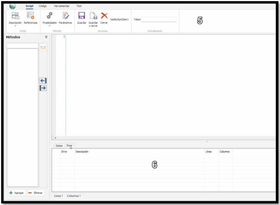Open the Referencias tool
The image size is (280, 205).
click(x=31, y=16)
